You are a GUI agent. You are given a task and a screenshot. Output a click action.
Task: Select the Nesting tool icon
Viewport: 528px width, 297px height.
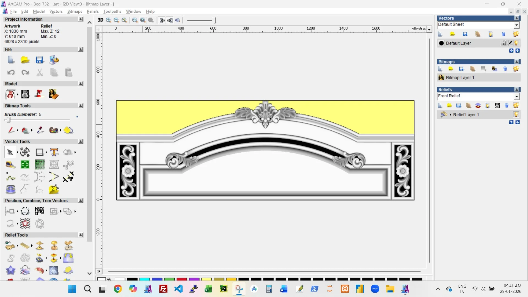(39, 211)
